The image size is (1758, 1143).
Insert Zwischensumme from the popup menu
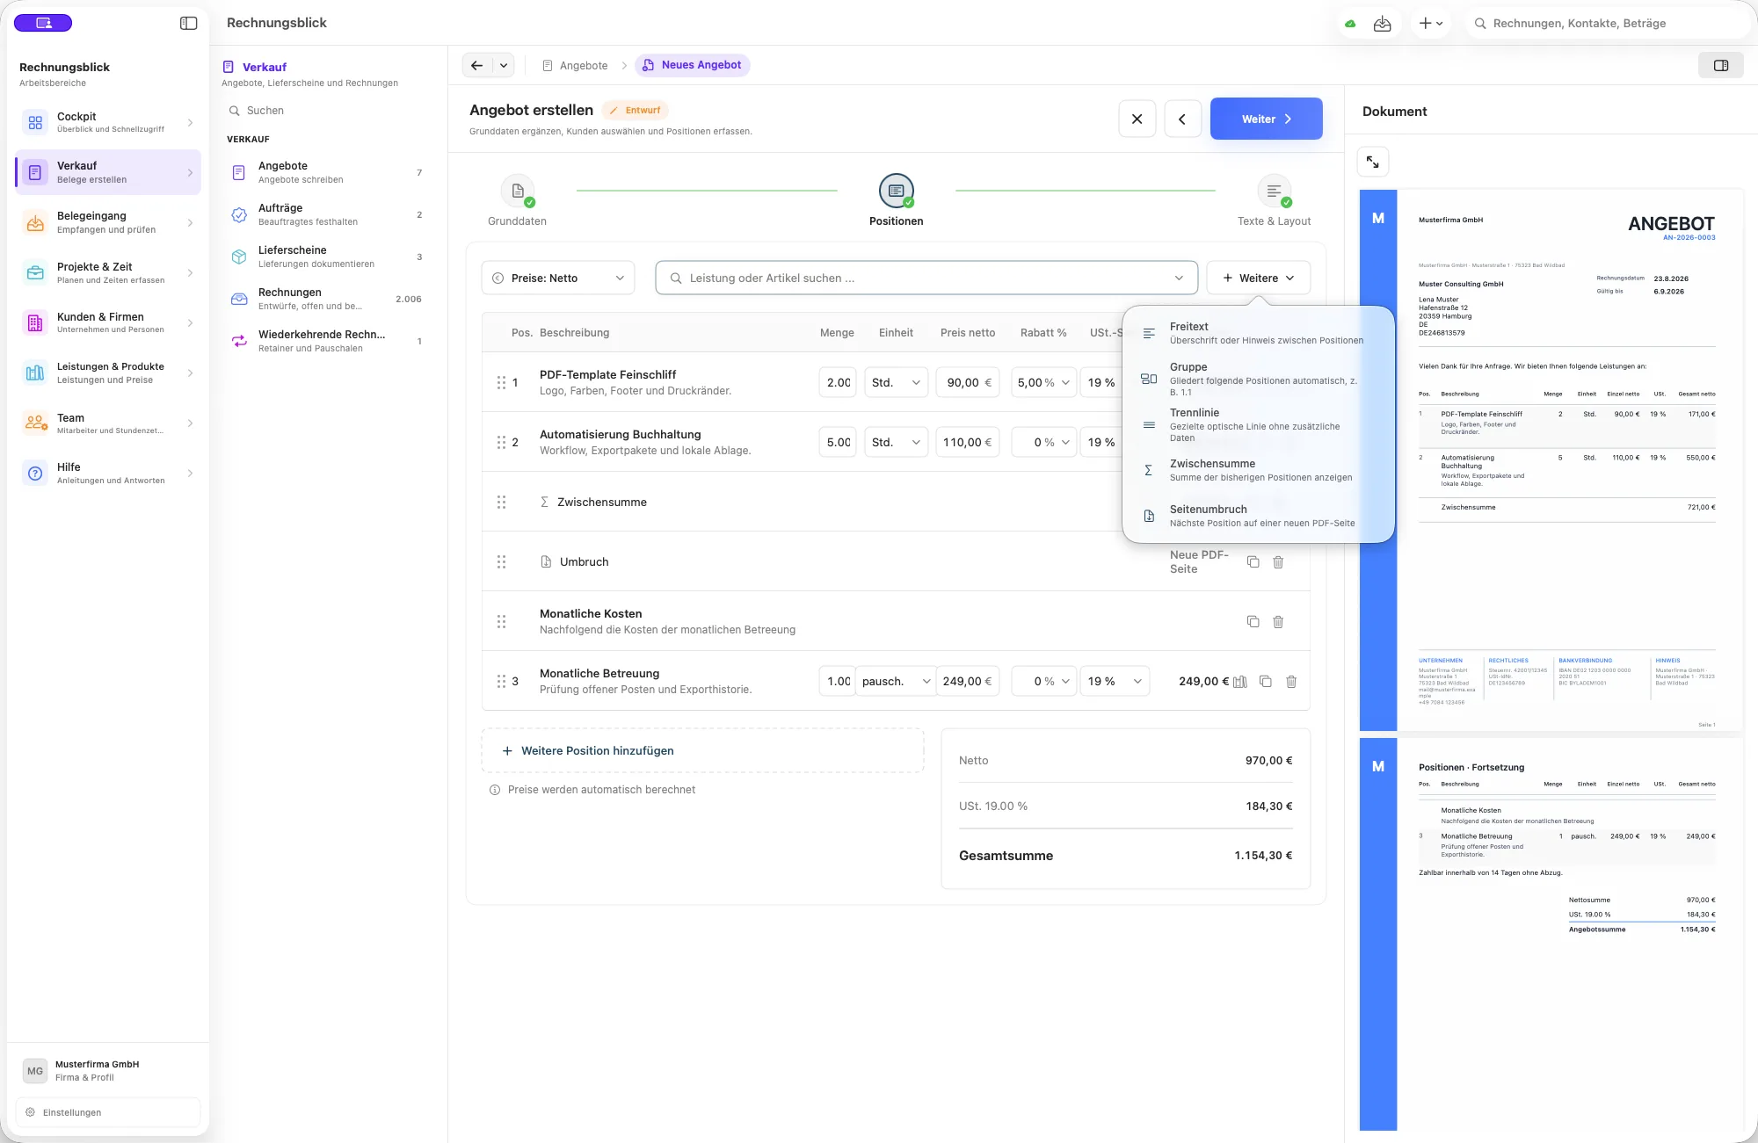coord(1259,470)
